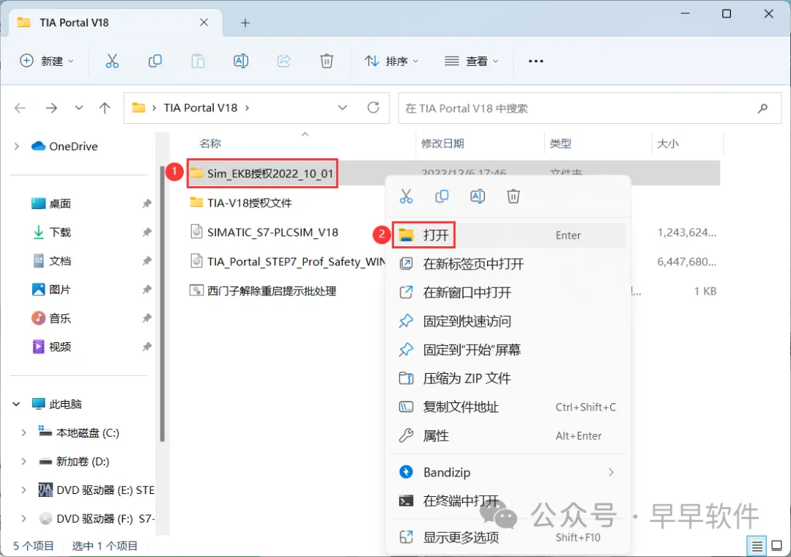This screenshot has width=791, height=557.
Task: Open the 查看 view dropdown
Action: click(x=471, y=61)
